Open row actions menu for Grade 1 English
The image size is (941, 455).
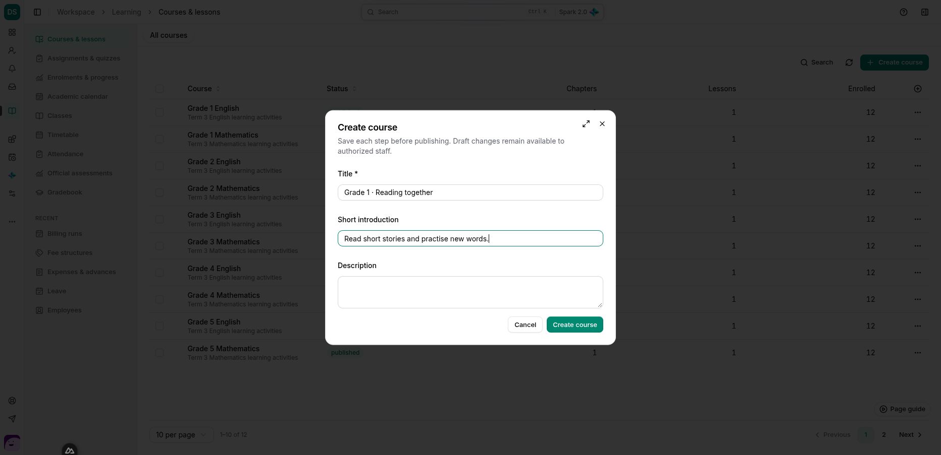point(918,112)
